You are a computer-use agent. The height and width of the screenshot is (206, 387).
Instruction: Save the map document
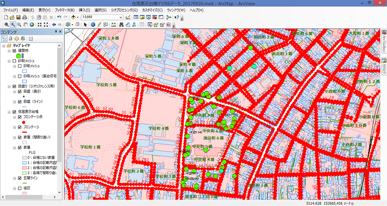(x=18, y=17)
